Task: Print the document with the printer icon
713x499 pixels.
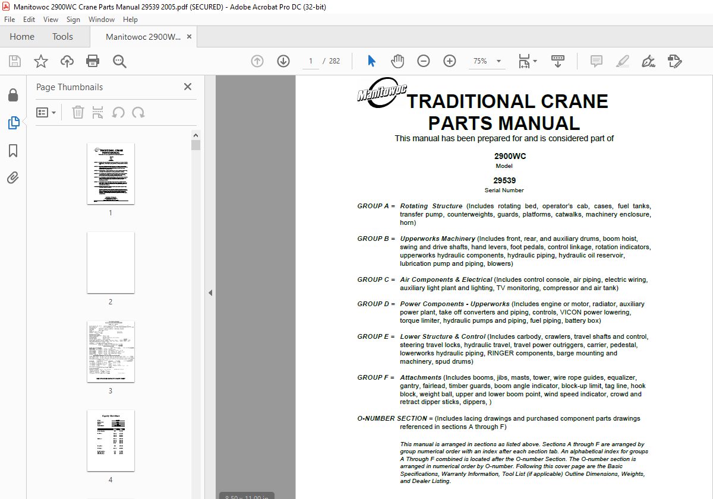Action: point(93,61)
